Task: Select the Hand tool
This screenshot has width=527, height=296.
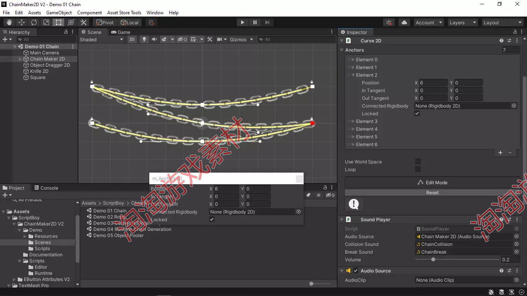Action: pyautogui.click(x=9, y=22)
